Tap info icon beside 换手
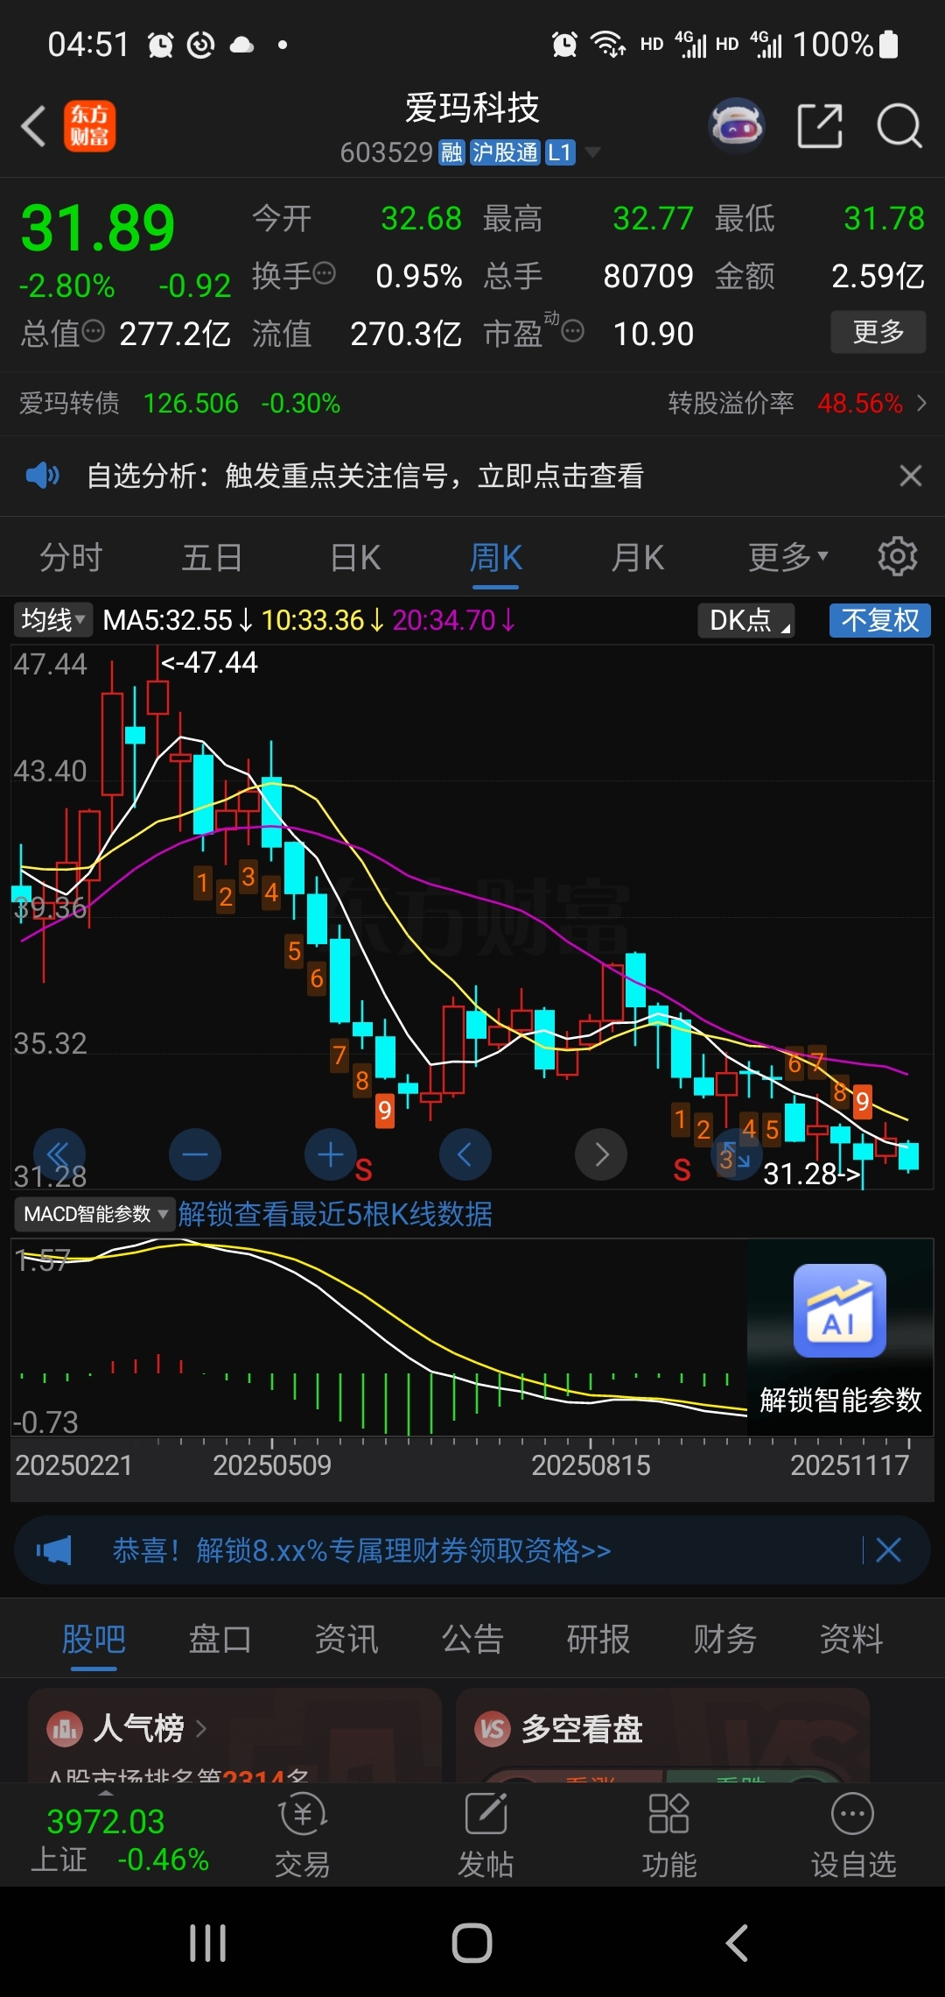Screen dimensions: 945x1997 tap(324, 273)
